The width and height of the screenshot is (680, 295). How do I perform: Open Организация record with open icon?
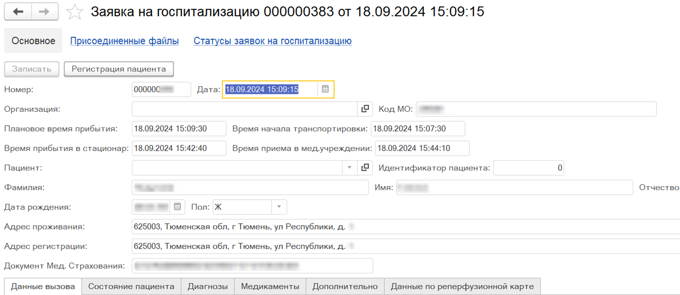point(365,109)
